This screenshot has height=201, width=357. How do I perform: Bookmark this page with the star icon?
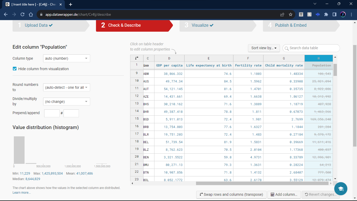(290, 15)
